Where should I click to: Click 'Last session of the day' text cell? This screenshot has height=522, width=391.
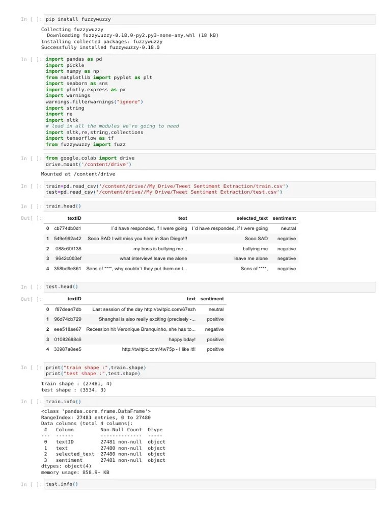click(144, 309)
